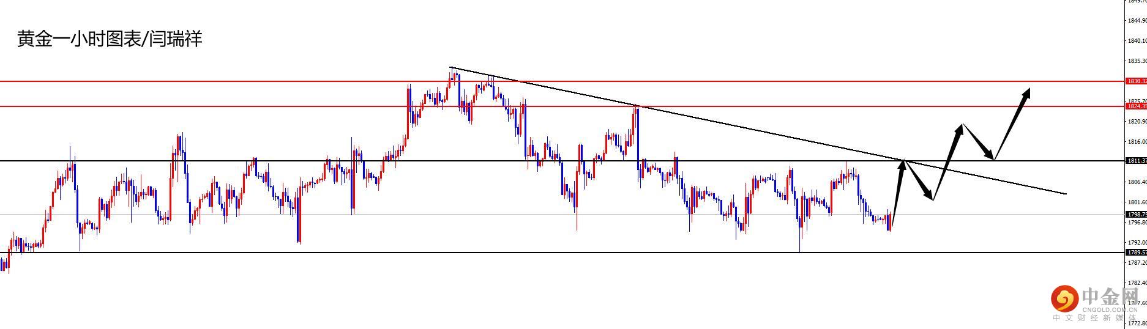Click the first projected arrowhead touching the trendline
This screenshot has width=1147, height=329.
coord(902,163)
